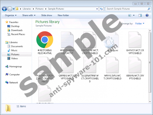Toggle the preview pane icon
Viewport: 153px width, 115px height.
click(140, 15)
